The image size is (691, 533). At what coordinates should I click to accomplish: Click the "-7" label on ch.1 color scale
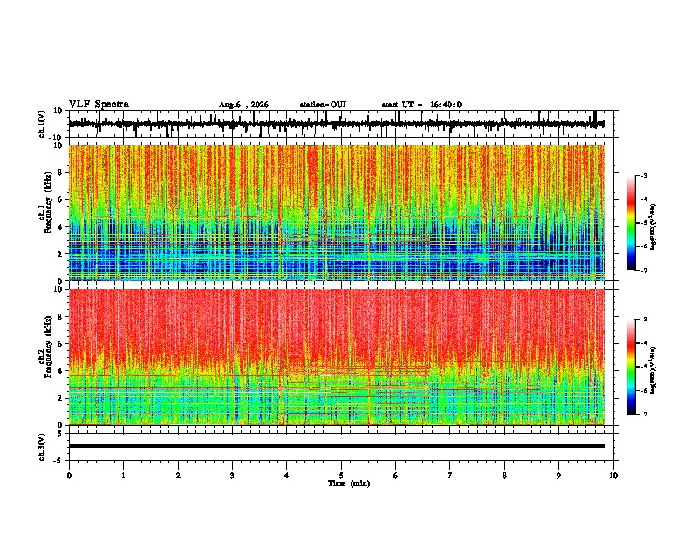coord(643,270)
